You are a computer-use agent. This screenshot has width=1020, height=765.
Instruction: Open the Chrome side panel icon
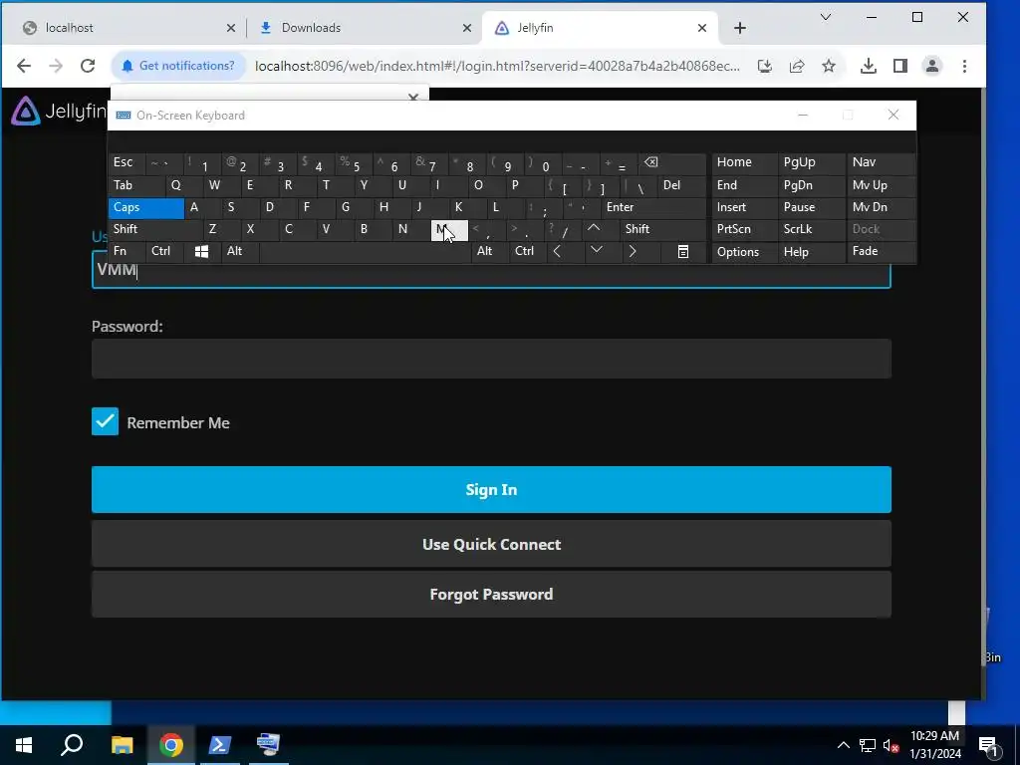point(900,66)
